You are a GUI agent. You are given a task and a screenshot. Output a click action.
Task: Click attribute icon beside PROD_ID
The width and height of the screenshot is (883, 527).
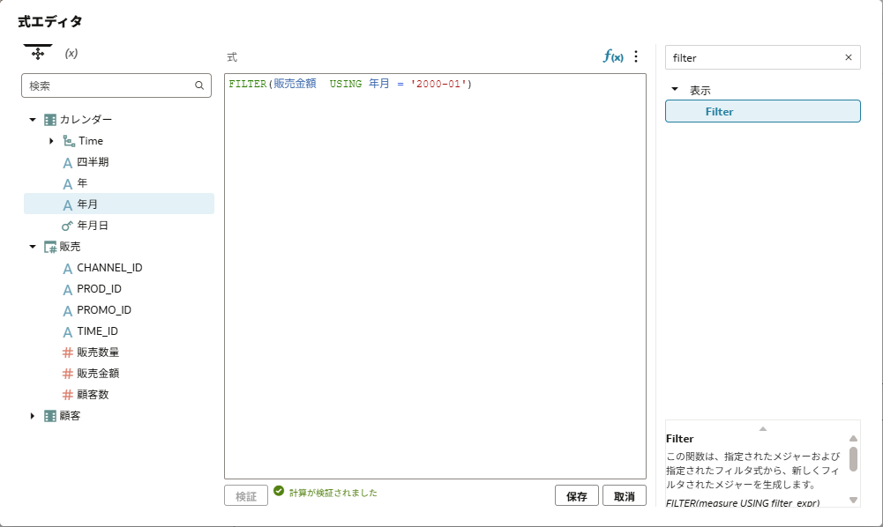click(68, 290)
